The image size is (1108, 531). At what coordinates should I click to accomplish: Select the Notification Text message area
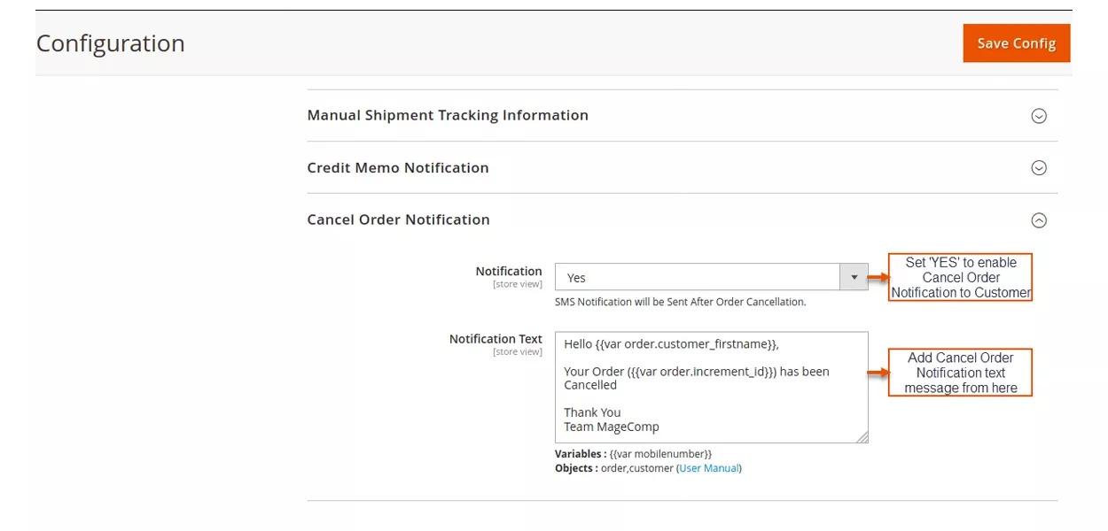tap(711, 387)
